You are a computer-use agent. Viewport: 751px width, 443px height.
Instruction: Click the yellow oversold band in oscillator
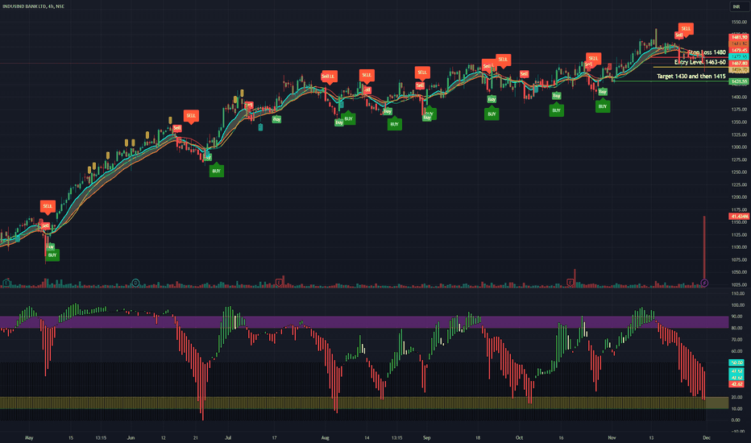click(364, 403)
